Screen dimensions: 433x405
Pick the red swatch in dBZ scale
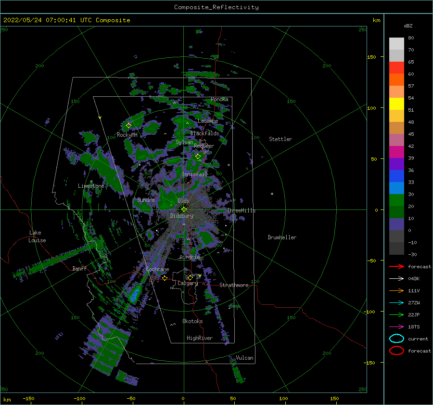point(396,68)
